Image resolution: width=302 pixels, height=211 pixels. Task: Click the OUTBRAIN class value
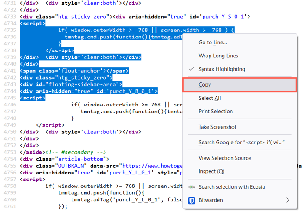(71, 166)
